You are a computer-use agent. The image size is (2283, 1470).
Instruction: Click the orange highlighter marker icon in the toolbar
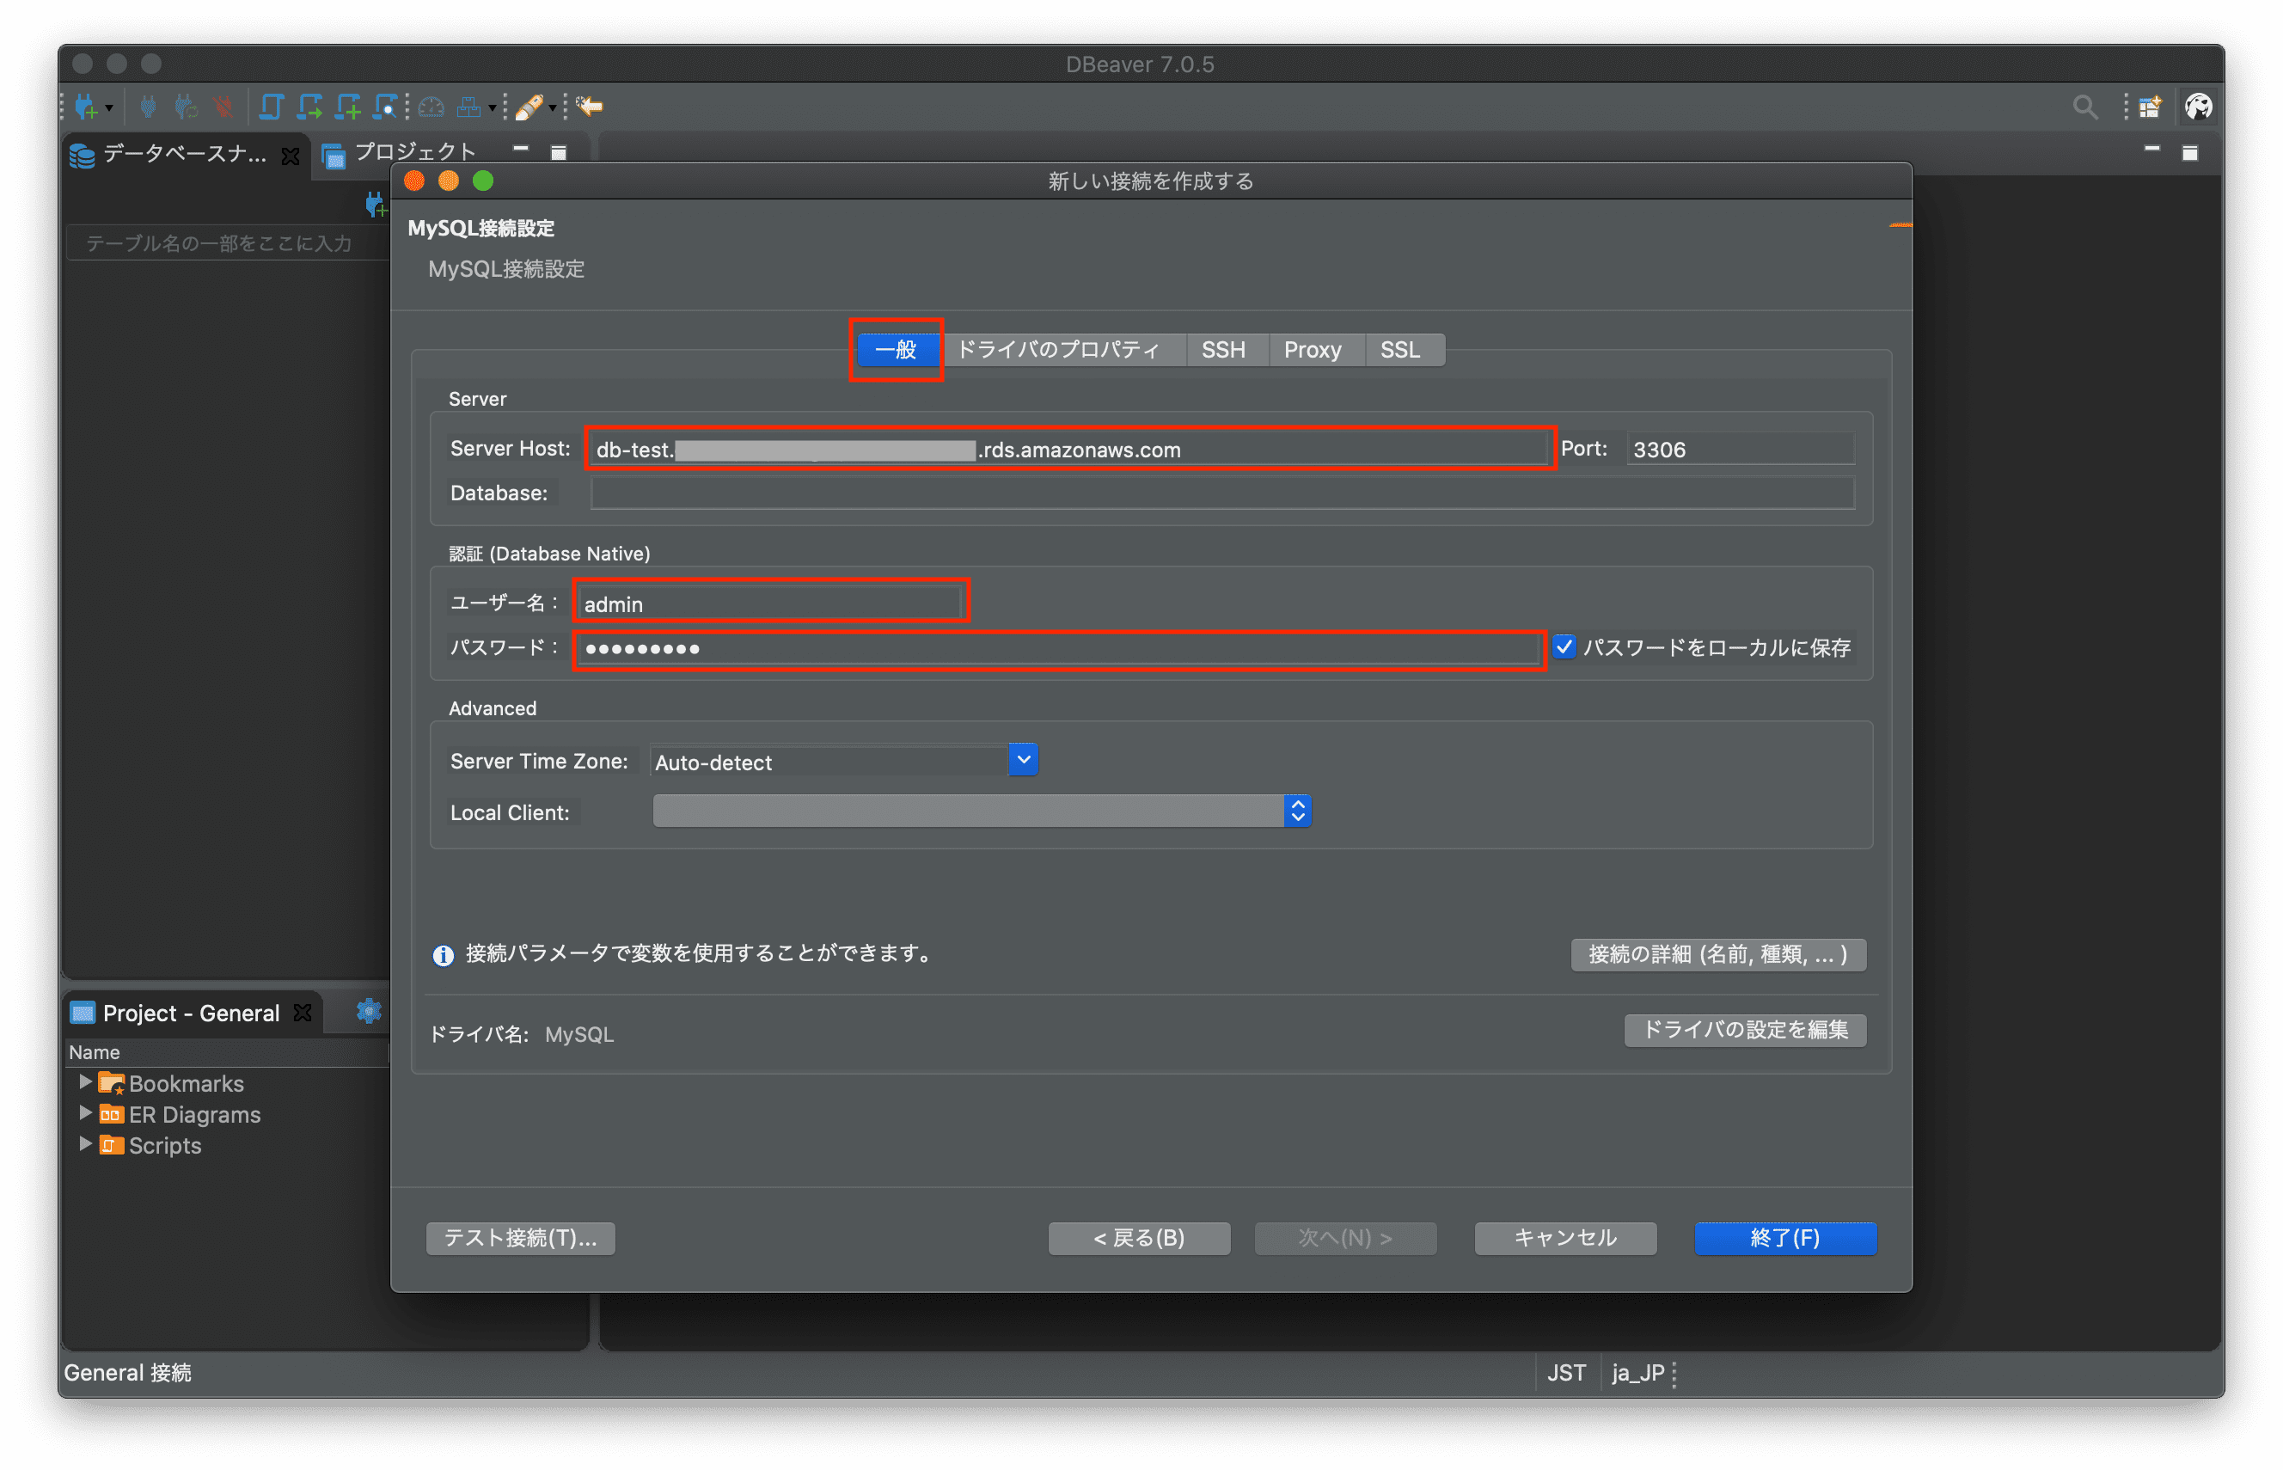[x=529, y=107]
